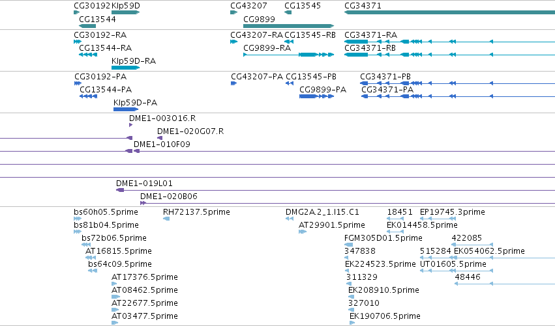Select EST bs72b06.5prime
The width and height of the screenshot is (555, 326).
[114, 238]
